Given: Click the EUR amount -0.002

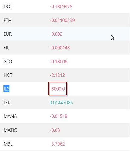Looking at the screenshot, I should [56, 34].
